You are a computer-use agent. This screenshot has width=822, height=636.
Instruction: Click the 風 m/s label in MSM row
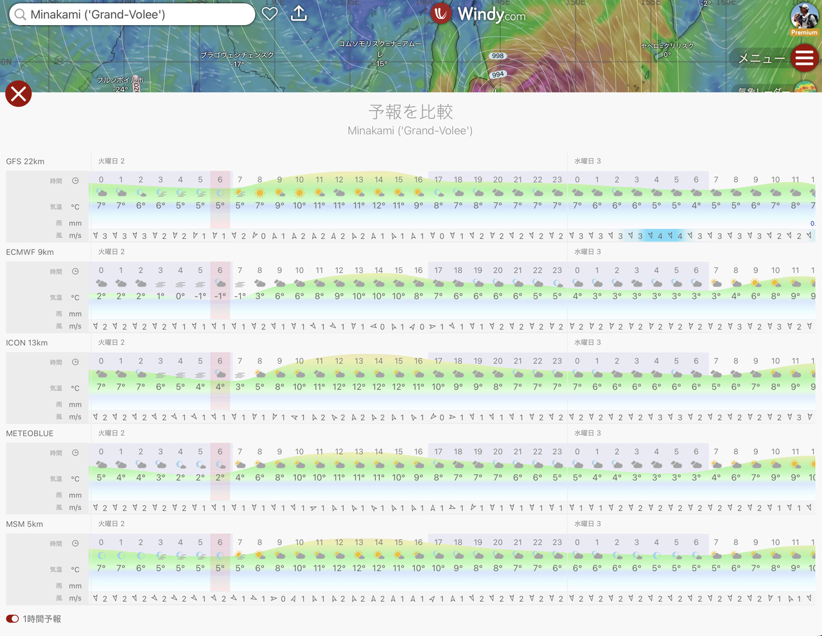pyautogui.click(x=69, y=598)
